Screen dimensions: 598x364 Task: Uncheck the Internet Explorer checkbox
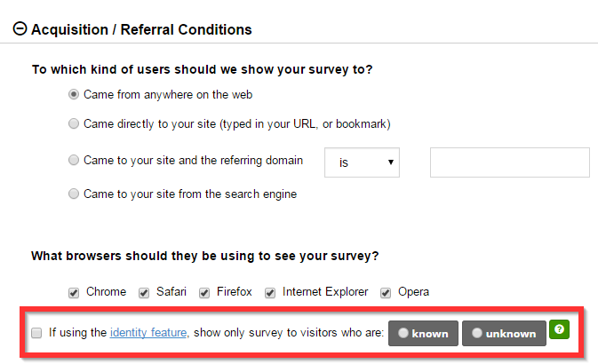(270, 292)
